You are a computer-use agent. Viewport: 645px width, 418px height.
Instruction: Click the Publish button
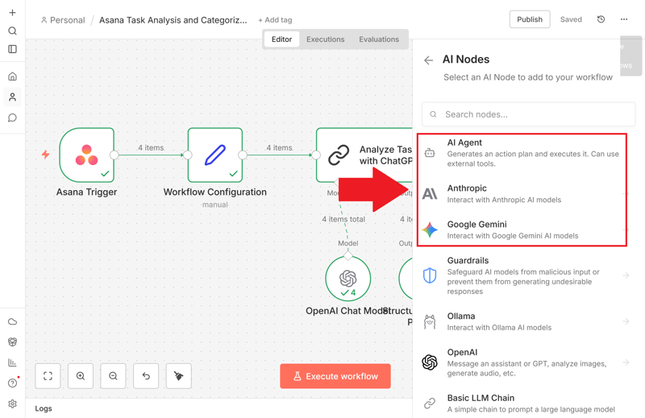[x=529, y=19]
